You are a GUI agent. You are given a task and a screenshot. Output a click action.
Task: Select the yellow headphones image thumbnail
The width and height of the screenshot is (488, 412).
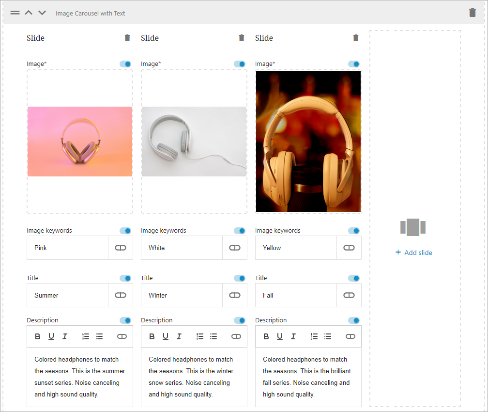pos(308,142)
